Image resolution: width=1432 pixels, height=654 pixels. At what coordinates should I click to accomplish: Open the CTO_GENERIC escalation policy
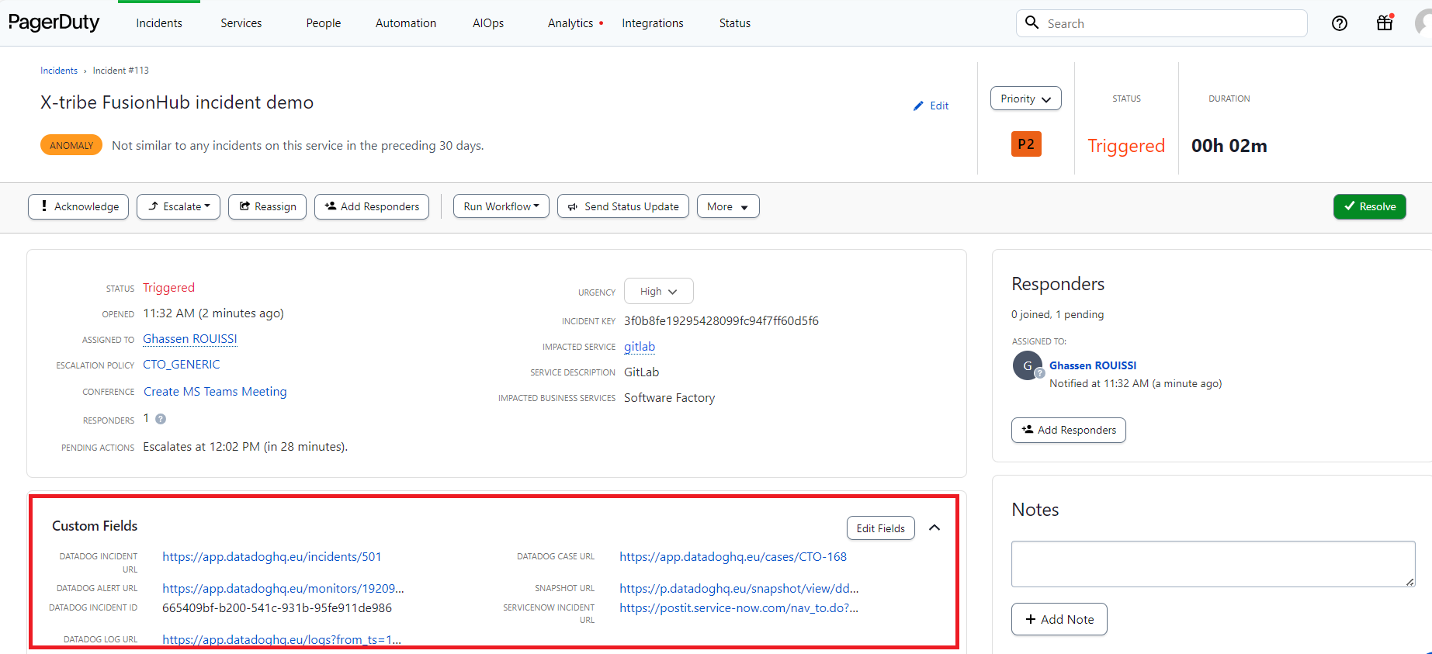point(182,365)
